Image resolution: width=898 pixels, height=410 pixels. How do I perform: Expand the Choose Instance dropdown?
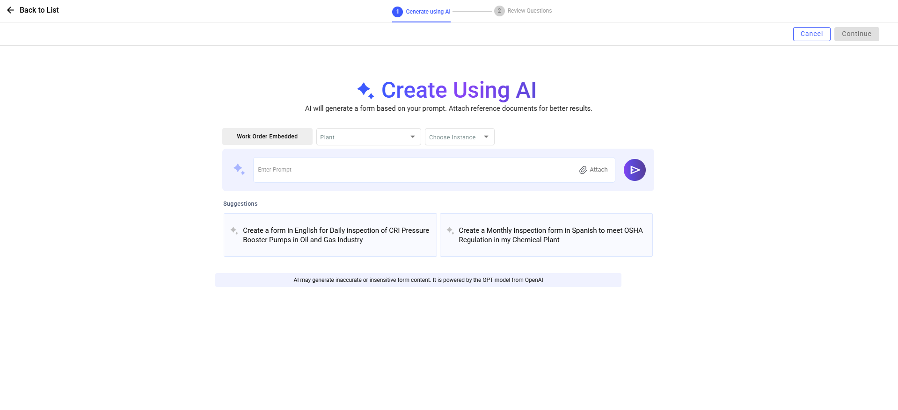[459, 137]
